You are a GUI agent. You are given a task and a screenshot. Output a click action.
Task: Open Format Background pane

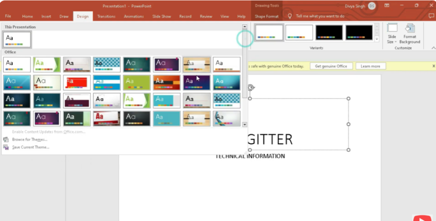pos(410,34)
